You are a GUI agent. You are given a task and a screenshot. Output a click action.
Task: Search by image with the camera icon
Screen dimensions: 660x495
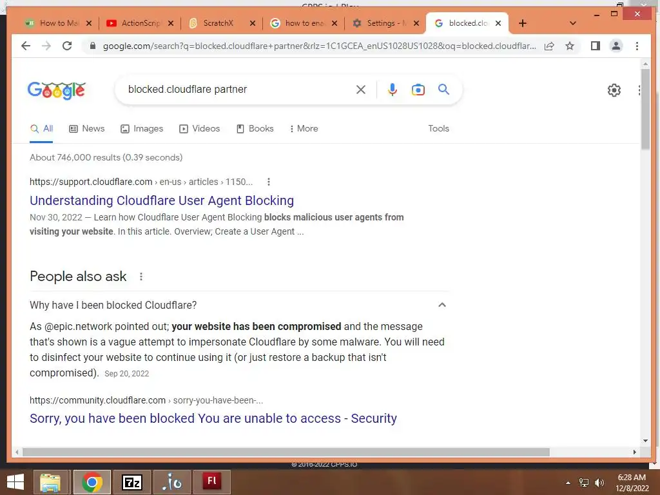[x=418, y=90]
